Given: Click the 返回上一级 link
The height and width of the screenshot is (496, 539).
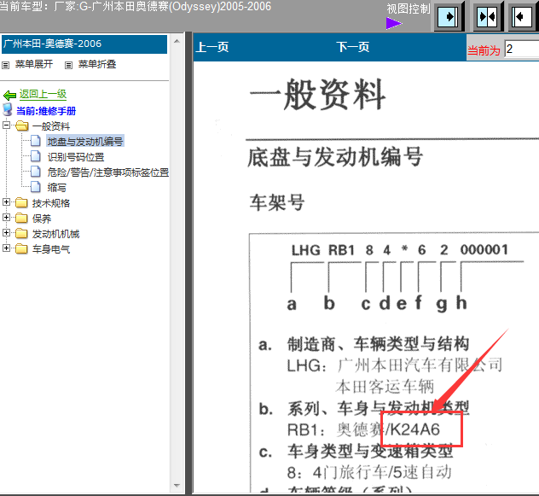Looking at the screenshot, I should [43, 94].
